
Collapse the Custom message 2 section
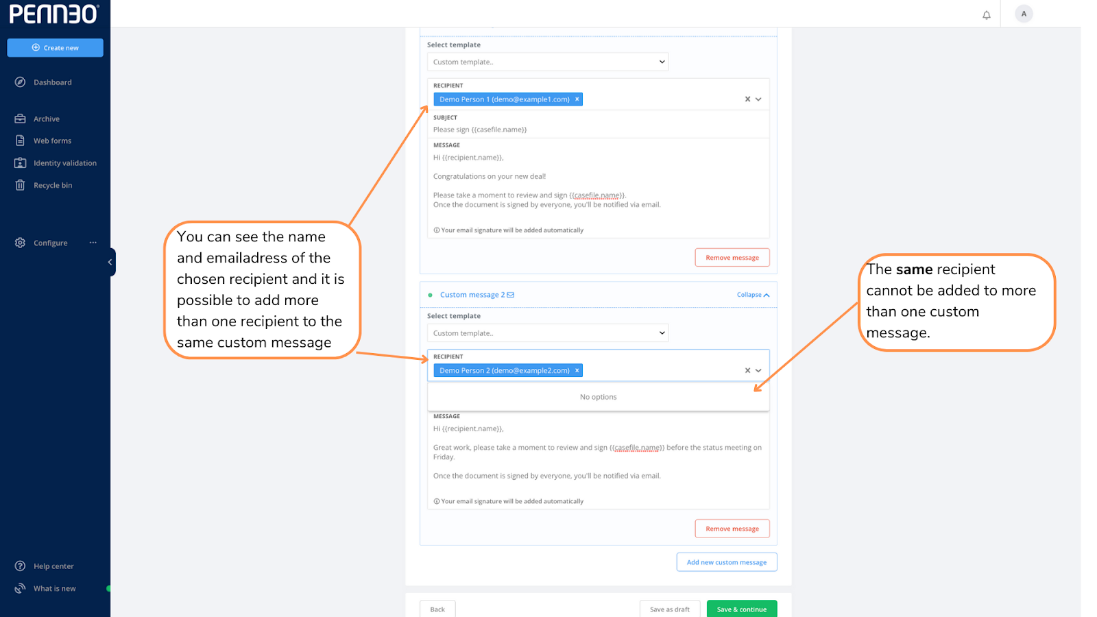[753, 295]
